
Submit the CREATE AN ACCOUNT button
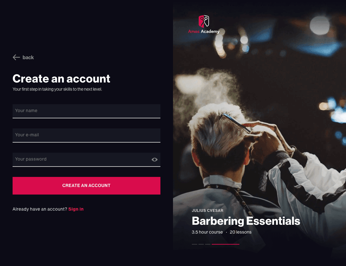[x=87, y=186]
